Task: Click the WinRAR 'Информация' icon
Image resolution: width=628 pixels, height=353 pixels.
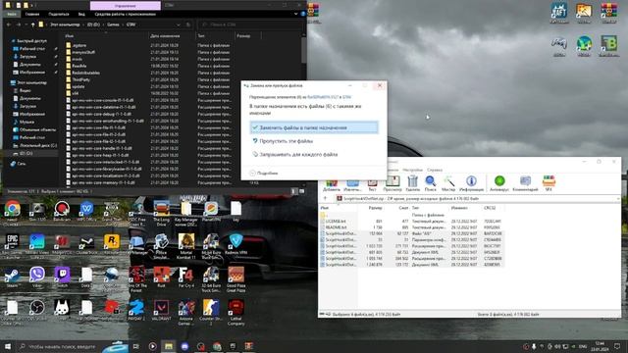Action: [x=471, y=183]
